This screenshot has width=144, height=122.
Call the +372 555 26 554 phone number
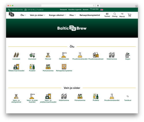click(x=17, y=10)
